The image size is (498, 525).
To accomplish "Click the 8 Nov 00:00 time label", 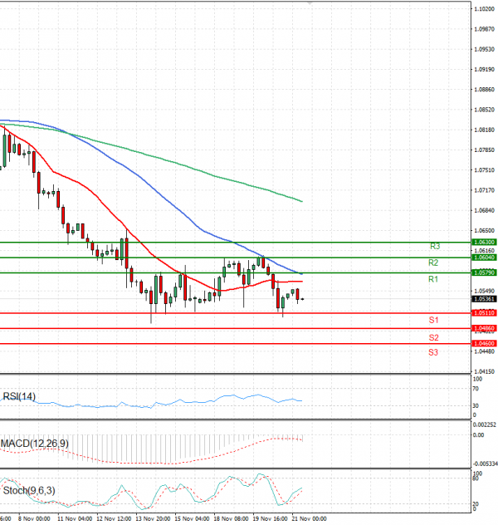I will coord(34,519).
